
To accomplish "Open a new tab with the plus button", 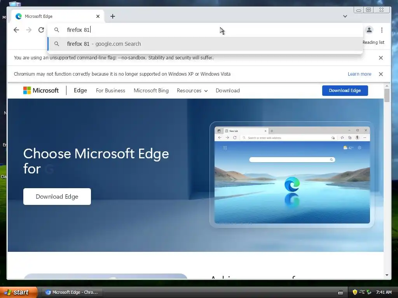I will coord(113,16).
